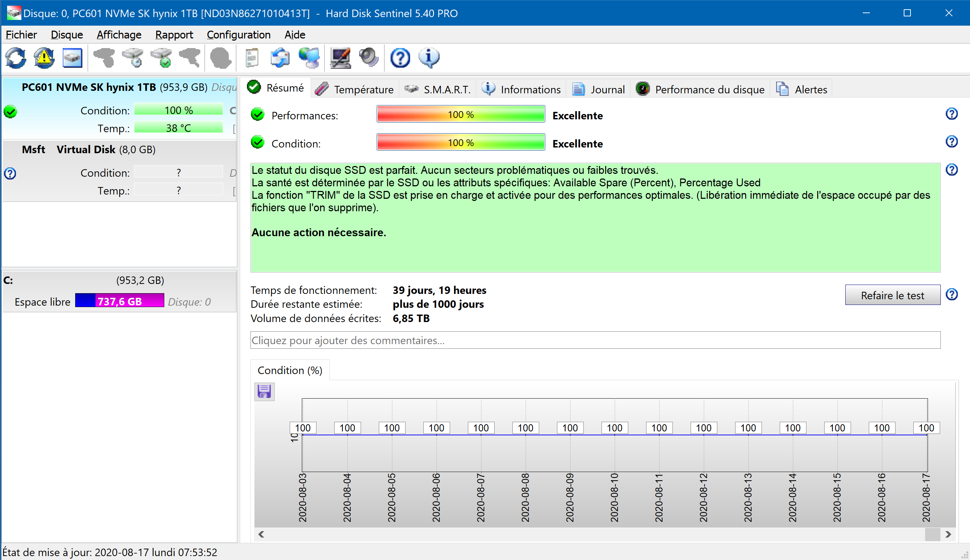This screenshot has width=970, height=560.
Task: Click the blue info bubble toolbar icon
Action: coord(429,58)
